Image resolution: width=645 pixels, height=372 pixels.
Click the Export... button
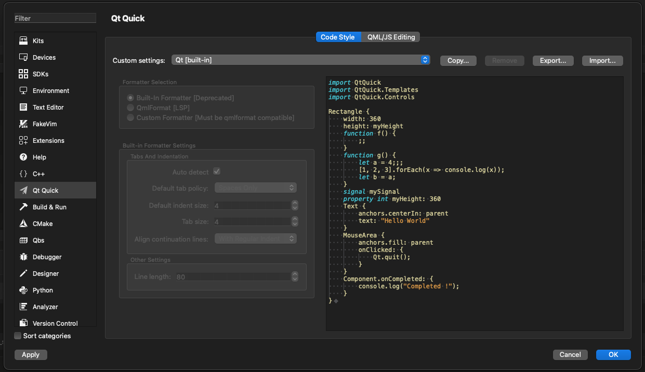tap(553, 60)
